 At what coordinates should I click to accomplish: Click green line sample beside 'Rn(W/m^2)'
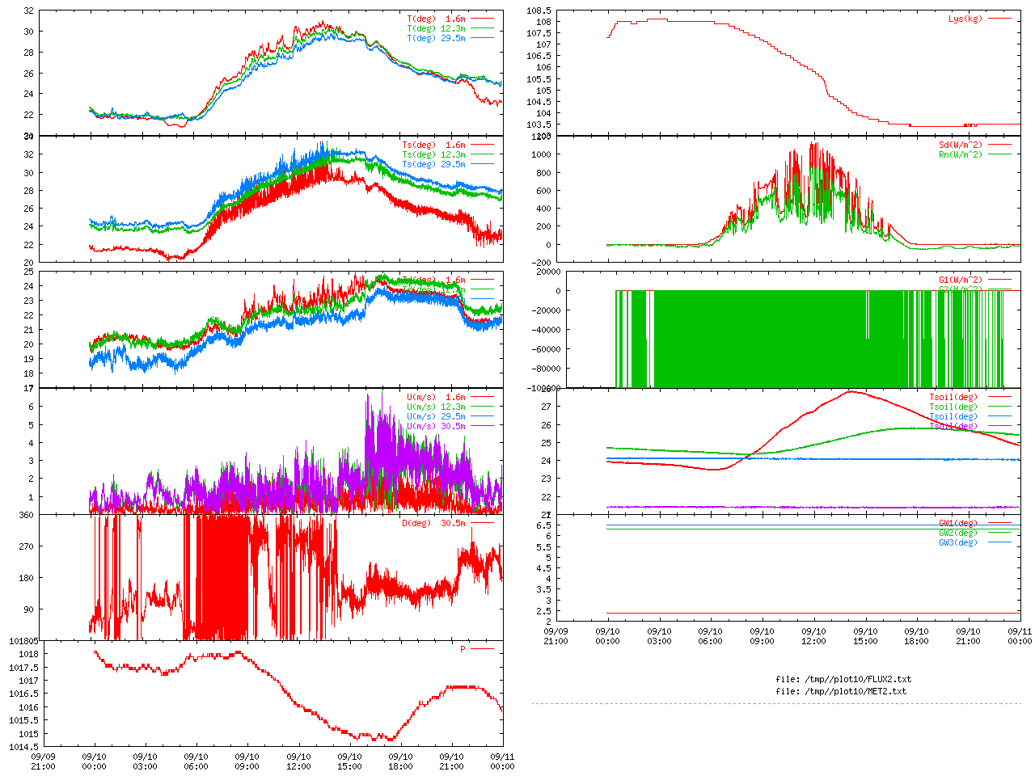tap(999, 154)
